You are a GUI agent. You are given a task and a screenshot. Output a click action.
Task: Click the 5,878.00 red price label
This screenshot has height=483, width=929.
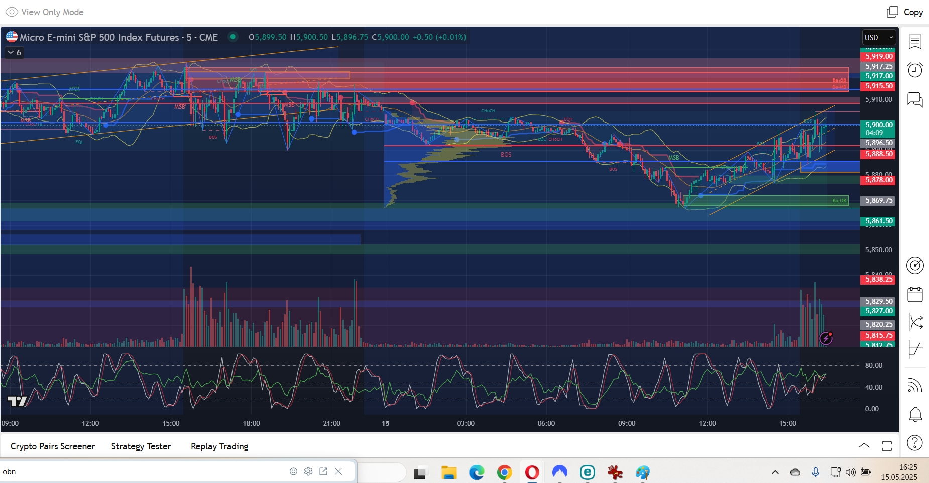point(879,180)
